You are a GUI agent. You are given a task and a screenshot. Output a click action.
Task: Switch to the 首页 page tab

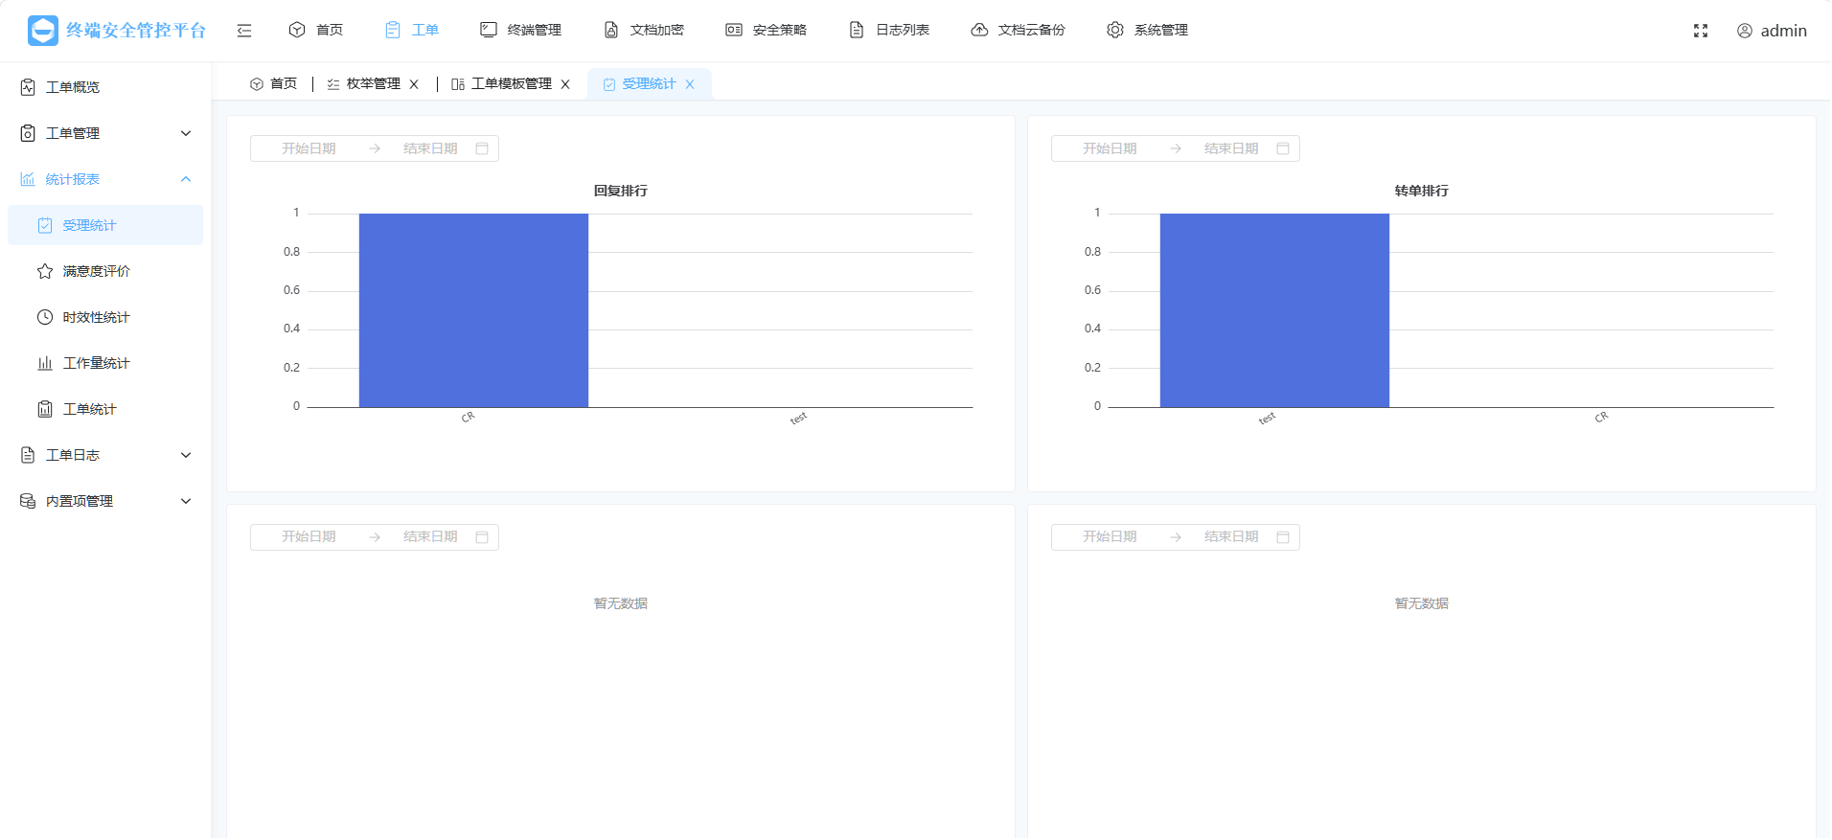[274, 84]
